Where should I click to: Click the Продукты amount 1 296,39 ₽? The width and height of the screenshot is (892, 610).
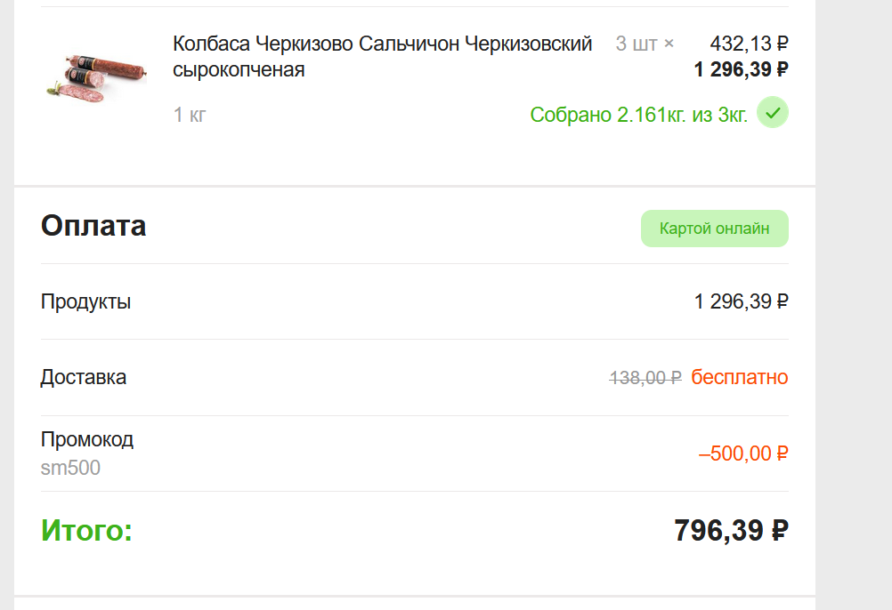742,301
